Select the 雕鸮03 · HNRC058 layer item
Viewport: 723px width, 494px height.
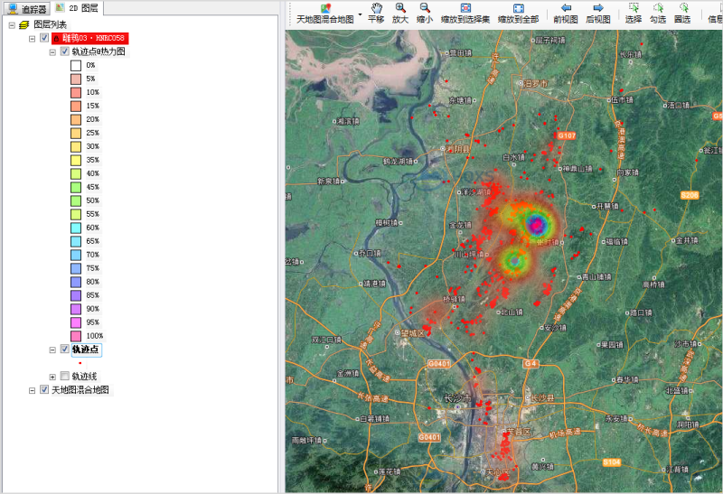pos(89,38)
